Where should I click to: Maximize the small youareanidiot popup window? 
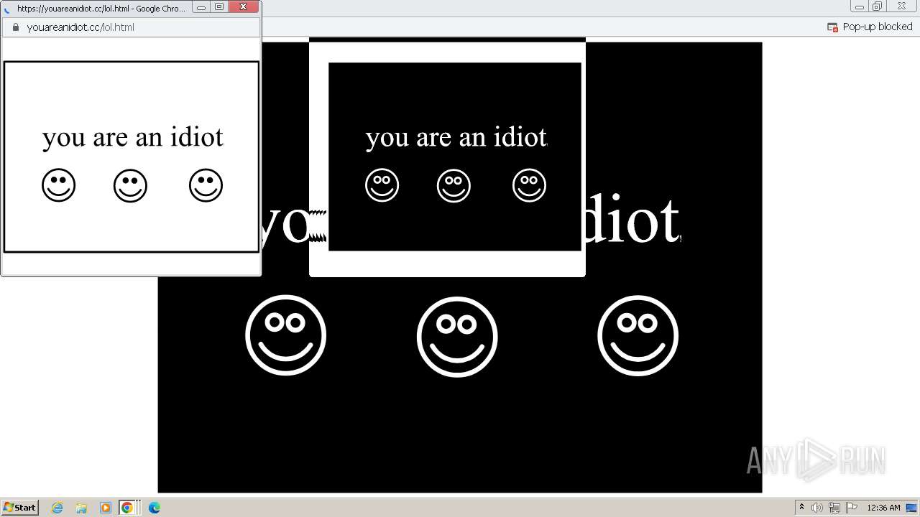(219, 7)
